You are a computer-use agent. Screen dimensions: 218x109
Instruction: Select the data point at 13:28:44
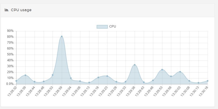(x=34, y=82)
